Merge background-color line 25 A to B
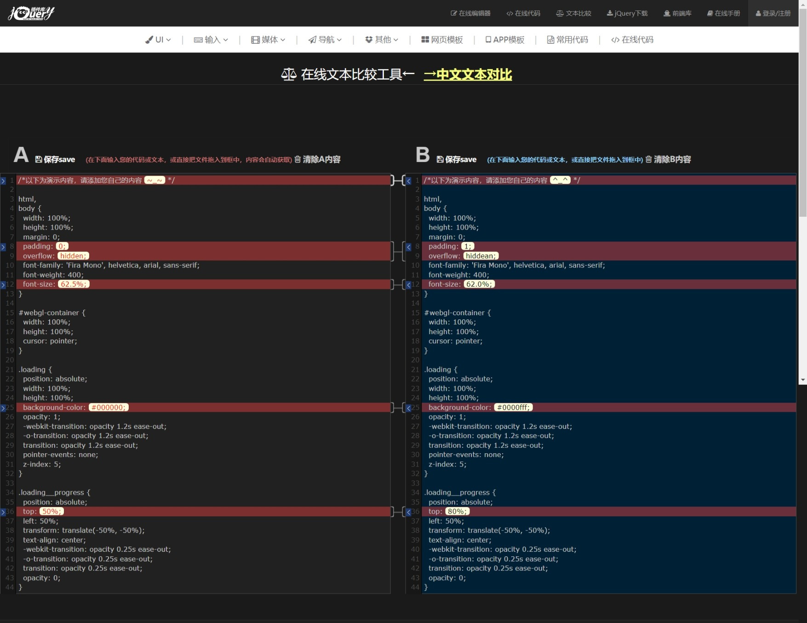Viewport: 807px width, 623px height. click(3, 408)
